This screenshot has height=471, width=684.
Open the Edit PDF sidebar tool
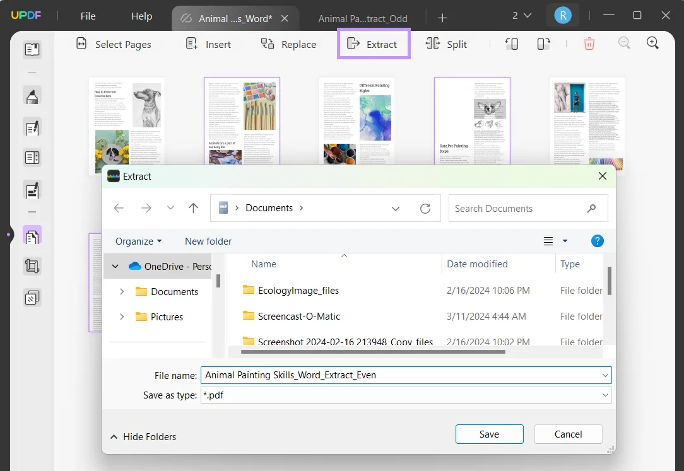click(32, 127)
